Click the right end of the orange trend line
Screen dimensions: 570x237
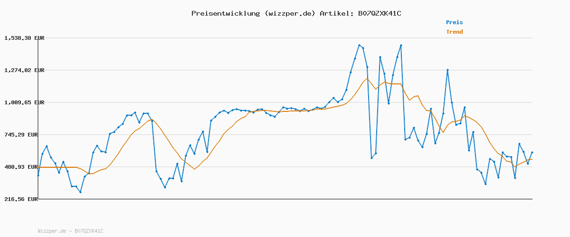(532, 159)
